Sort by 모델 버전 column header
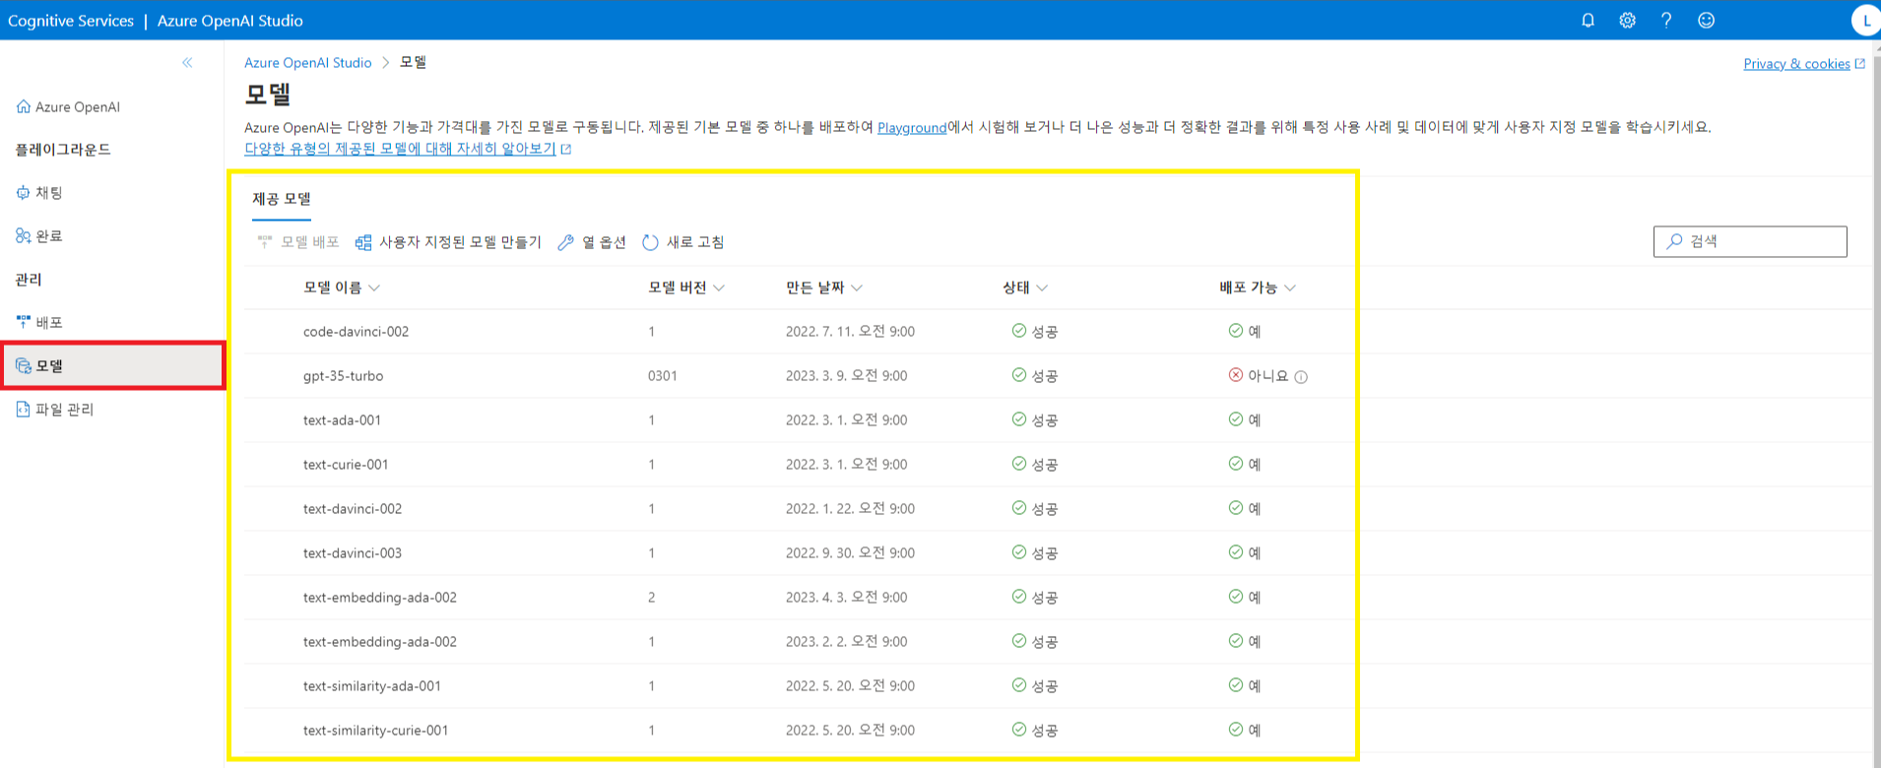The image size is (1881, 768). click(x=686, y=288)
